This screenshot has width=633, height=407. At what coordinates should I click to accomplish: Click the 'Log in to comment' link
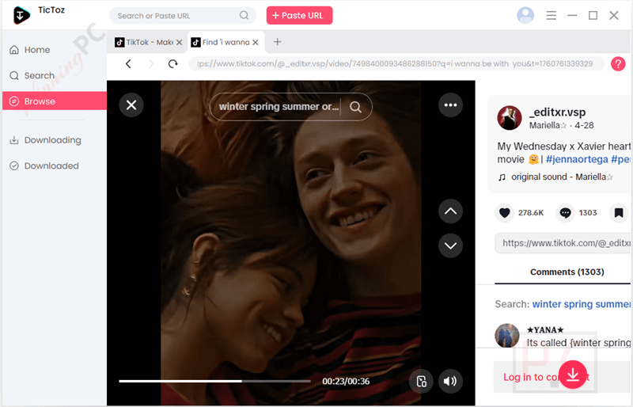(546, 377)
